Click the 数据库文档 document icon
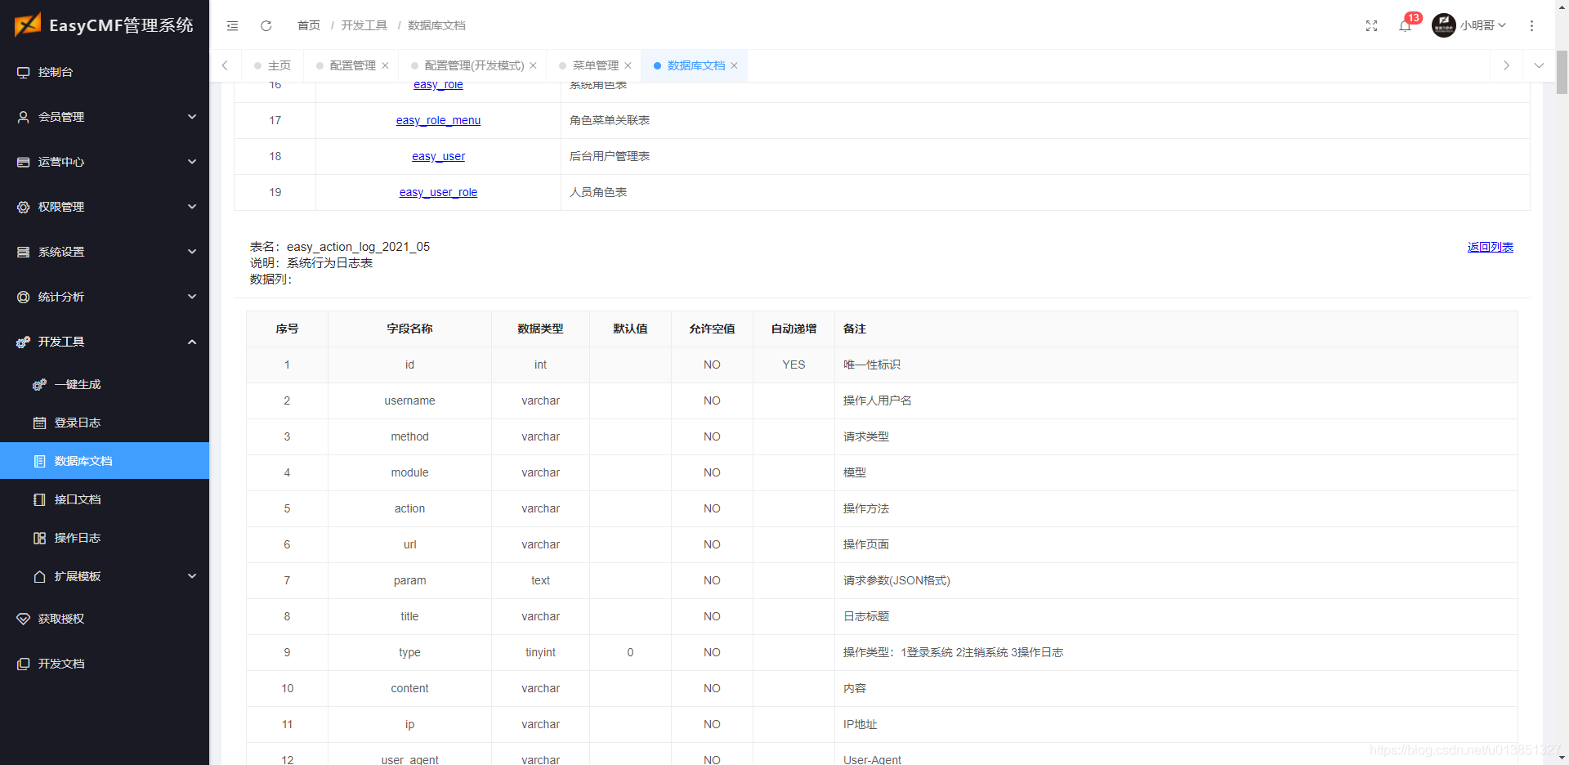The height and width of the screenshot is (765, 1569). 39,461
